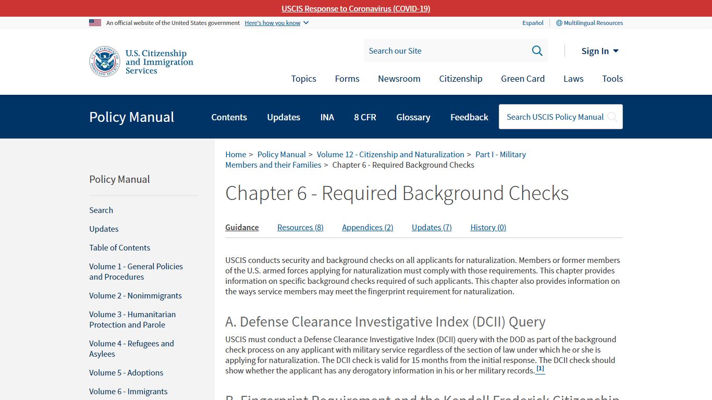
Task: Open Volume 1 - General Policies and Procedures
Action: tap(136, 272)
